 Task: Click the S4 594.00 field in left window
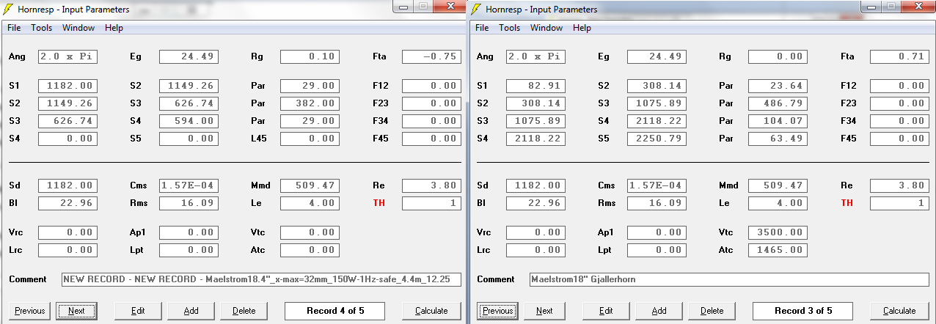[x=189, y=121]
